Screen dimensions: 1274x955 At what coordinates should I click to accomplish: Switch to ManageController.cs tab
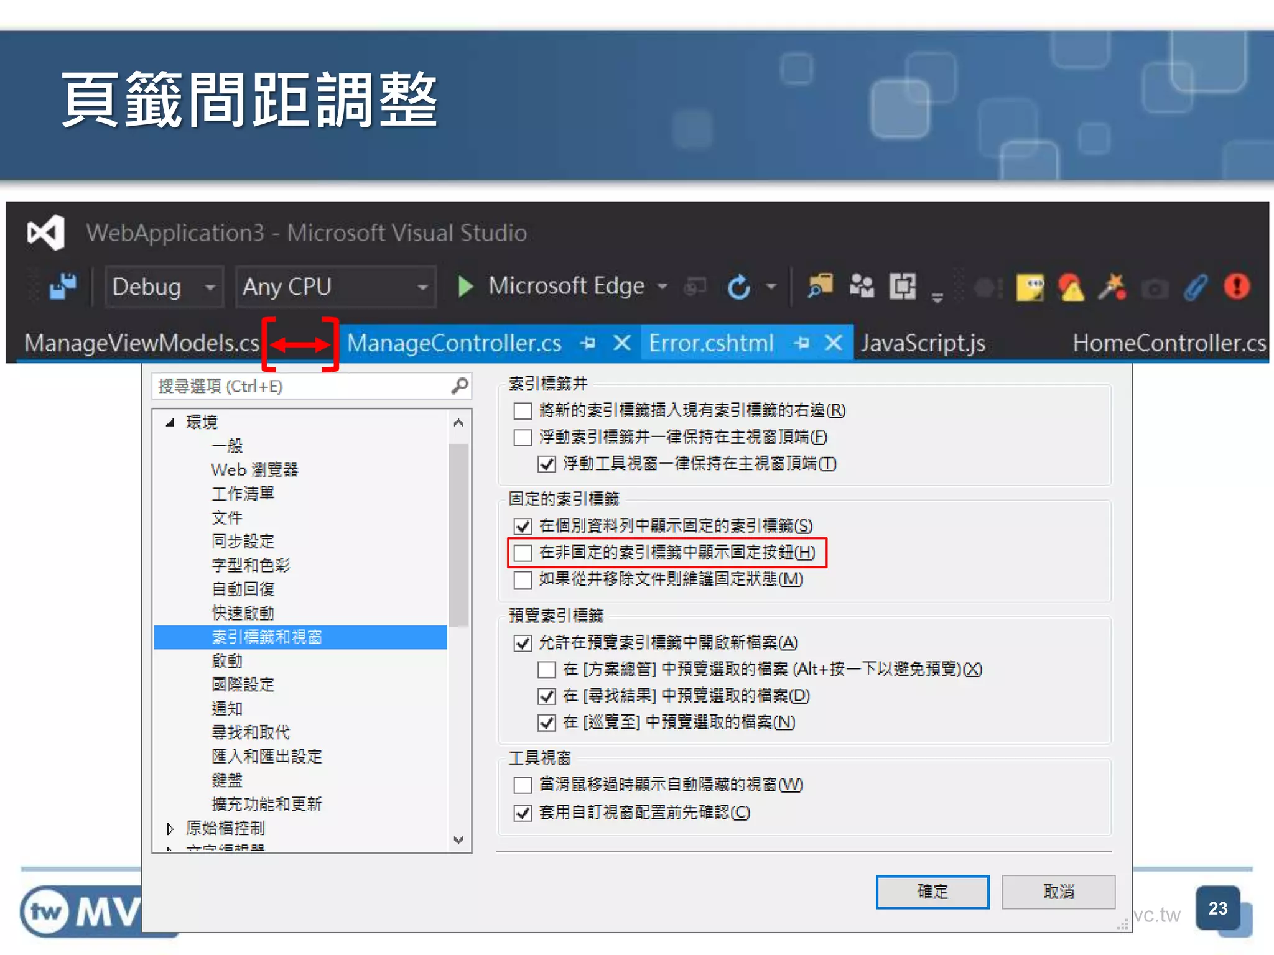pyautogui.click(x=454, y=343)
